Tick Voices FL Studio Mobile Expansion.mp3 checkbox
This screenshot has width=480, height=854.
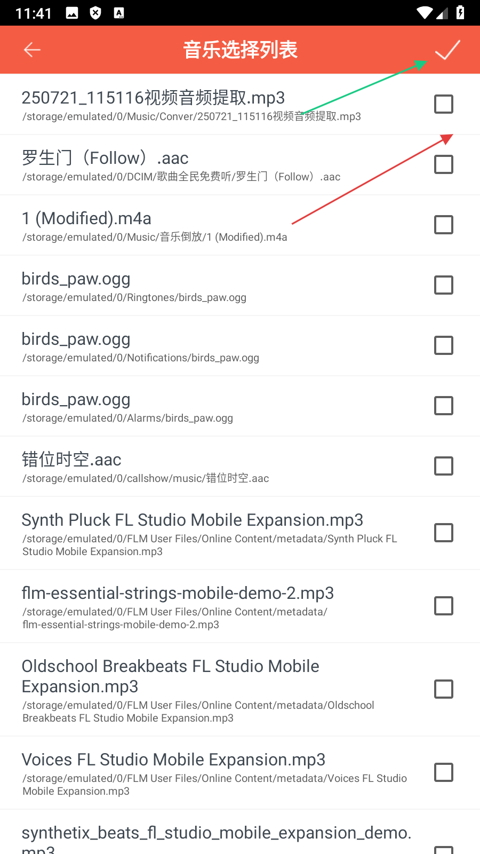coord(443,772)
